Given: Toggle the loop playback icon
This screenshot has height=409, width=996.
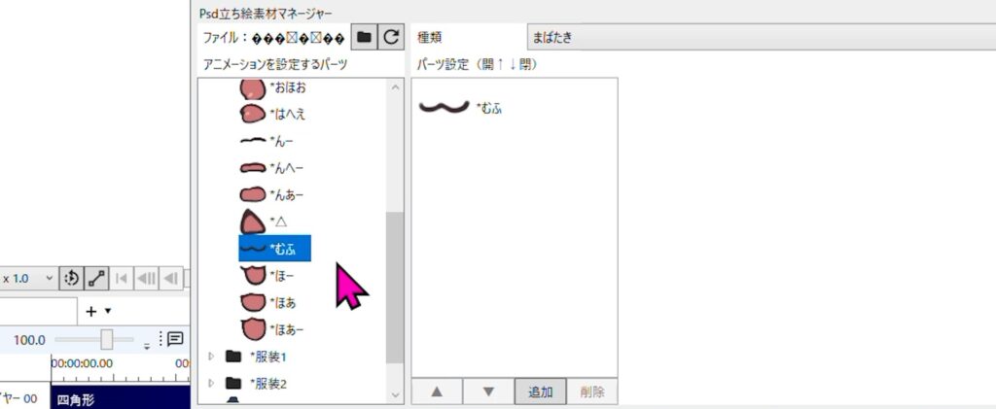Looking at the screenshot, I should 71,278.
